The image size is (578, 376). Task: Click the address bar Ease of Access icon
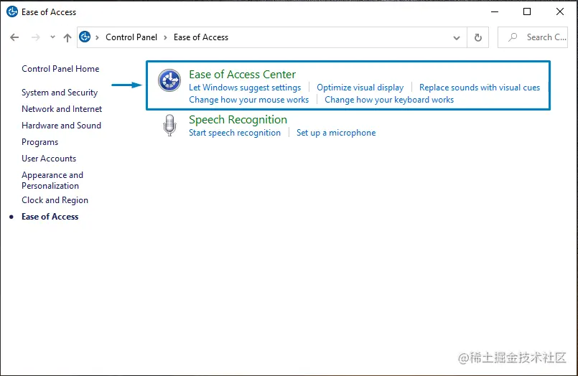tap(85, 37)
